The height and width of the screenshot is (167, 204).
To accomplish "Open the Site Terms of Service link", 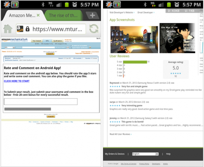I will (x=128, y=164).
